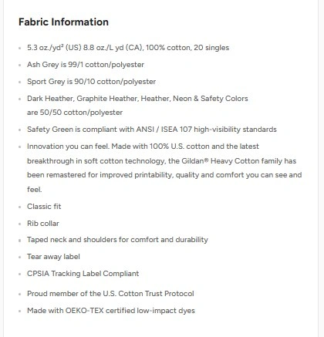The height and width of the screenshot is (337, 324).
Task: Click the Rib collar bullet item
Action: pos(43,224)
